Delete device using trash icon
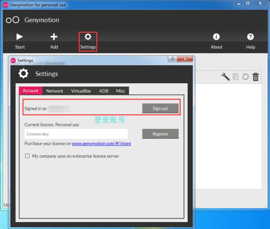Screen dimensions: 270x229 [x=255, y=77]
